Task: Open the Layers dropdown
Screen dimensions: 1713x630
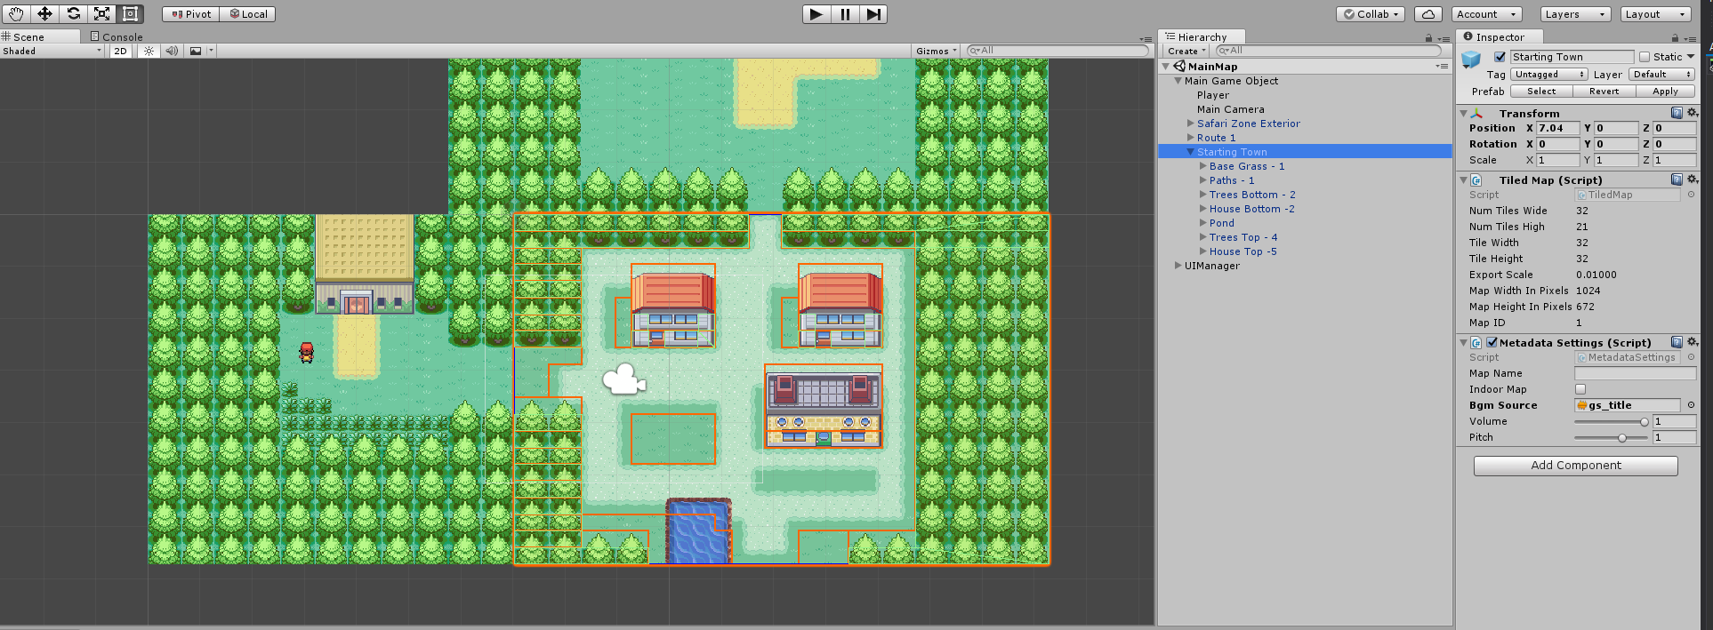Action: coord(1575,14)
